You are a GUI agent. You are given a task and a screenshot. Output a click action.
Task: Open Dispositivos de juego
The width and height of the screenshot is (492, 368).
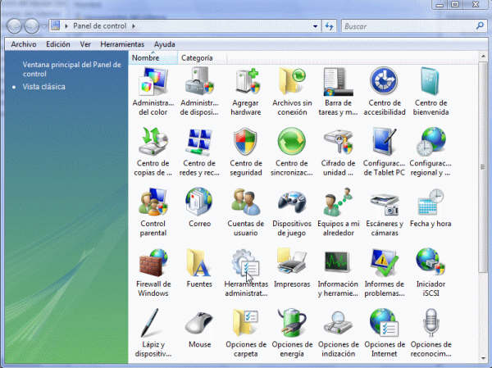tap(292, 212)
